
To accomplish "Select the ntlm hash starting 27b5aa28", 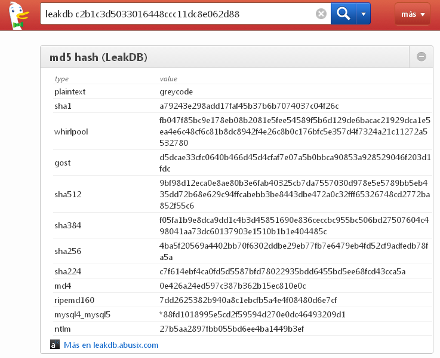I will click(x=232, y=329).
